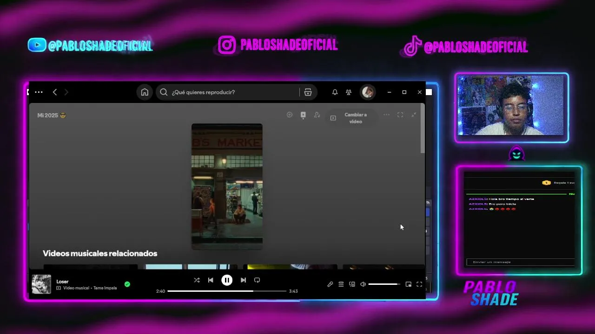Open notifications bell
595x334 pixels.
[335, 92]
